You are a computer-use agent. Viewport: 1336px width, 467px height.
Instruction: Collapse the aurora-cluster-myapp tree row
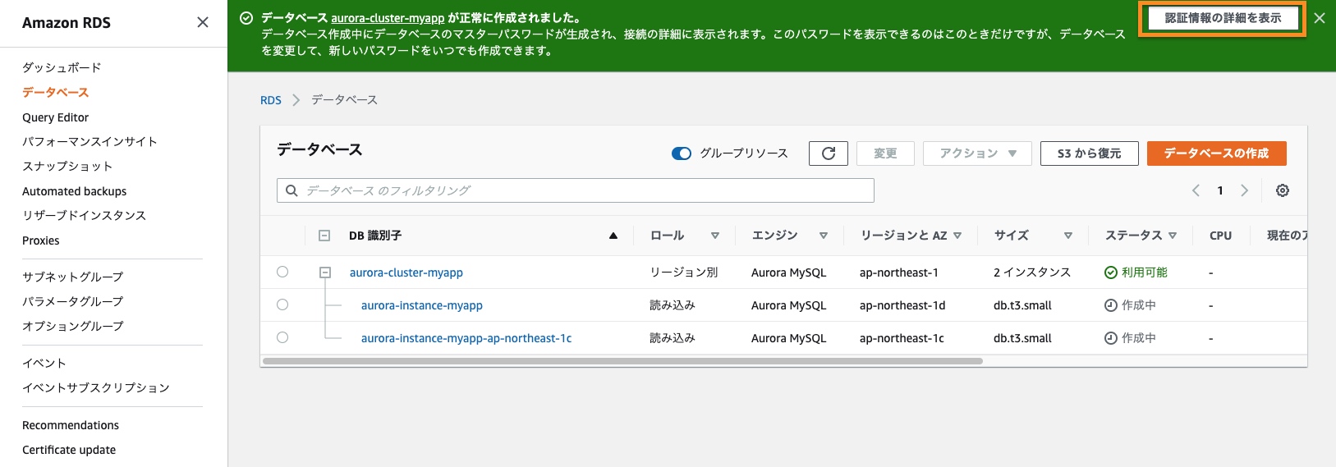tap(325, 272)
